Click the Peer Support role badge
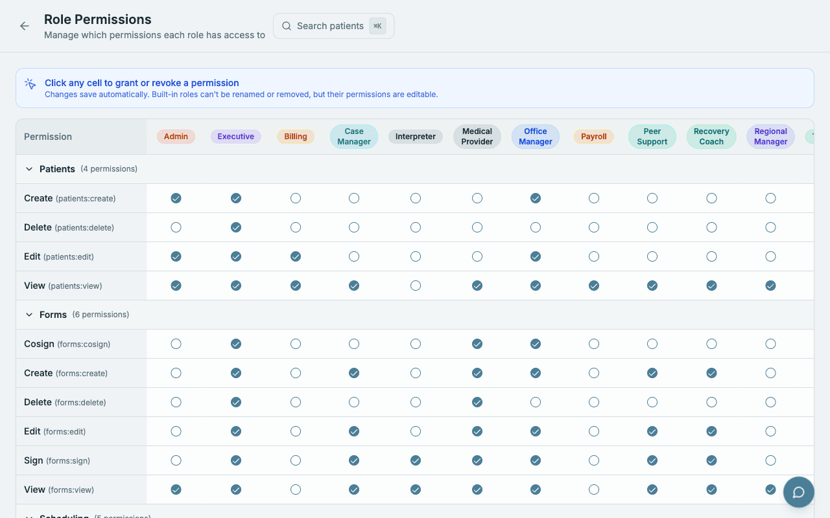This screenshot has height=518, width=830. pos(652,137)
